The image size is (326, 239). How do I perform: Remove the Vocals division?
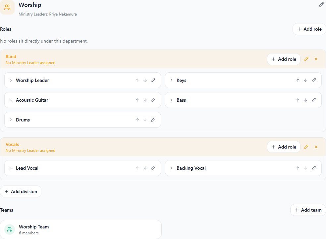[316, 147]
